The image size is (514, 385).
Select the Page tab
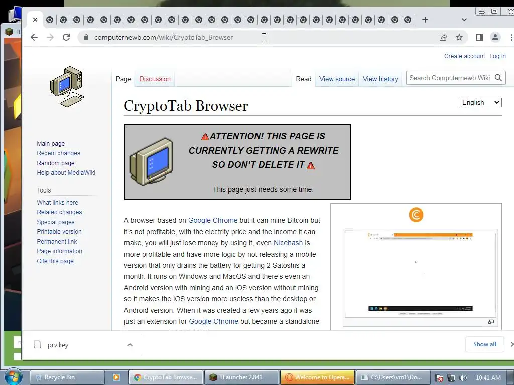tap(123, 79)
